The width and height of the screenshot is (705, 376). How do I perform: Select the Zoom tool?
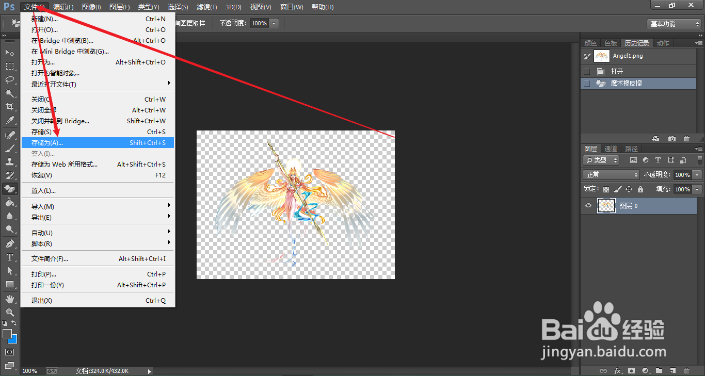[x=10, y=313]
